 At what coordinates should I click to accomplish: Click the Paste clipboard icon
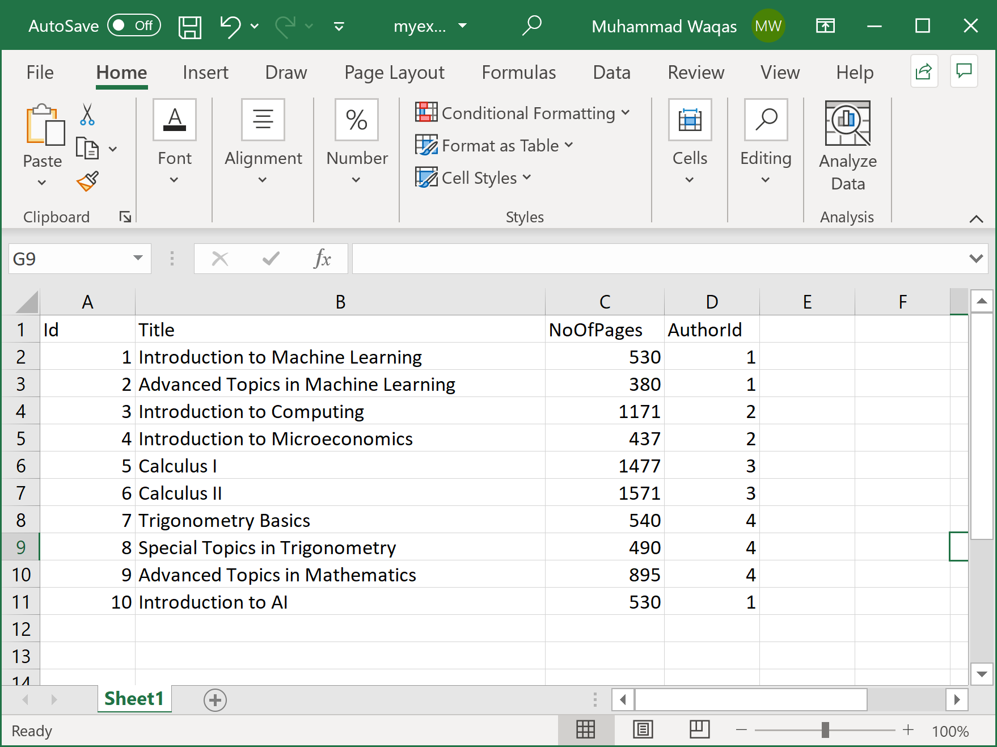pos(44,125)
